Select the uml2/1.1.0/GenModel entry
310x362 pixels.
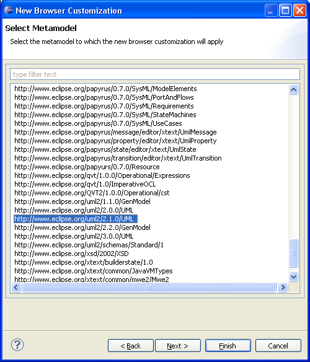click(82, 201)
